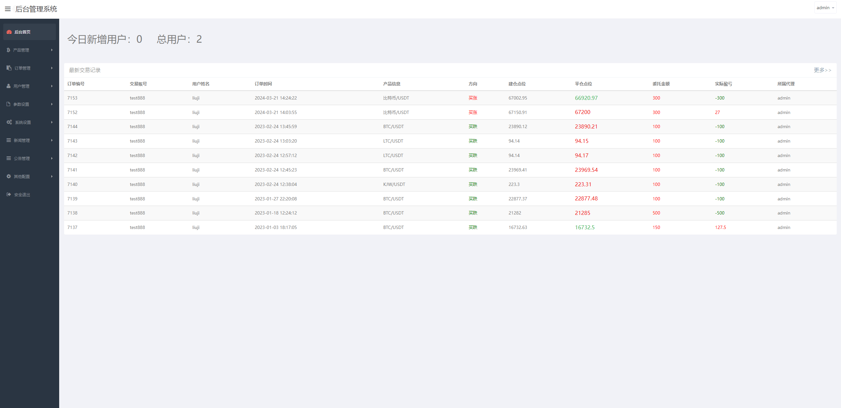Click the entrusted amount 500
The width and height of the screenshot is (841, 408).
pyautogui.click(x=656, y=213)
